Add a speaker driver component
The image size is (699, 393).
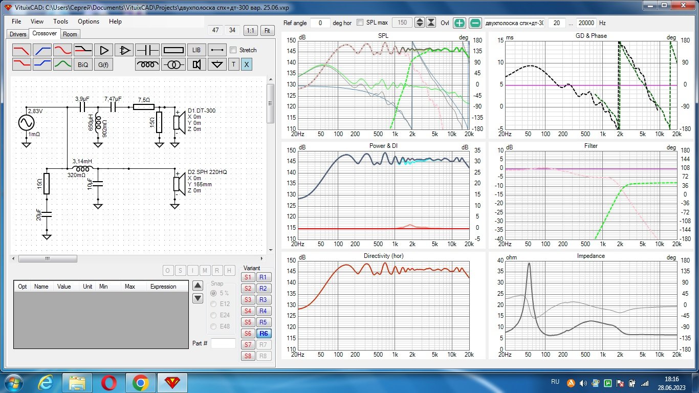(196, 64)
